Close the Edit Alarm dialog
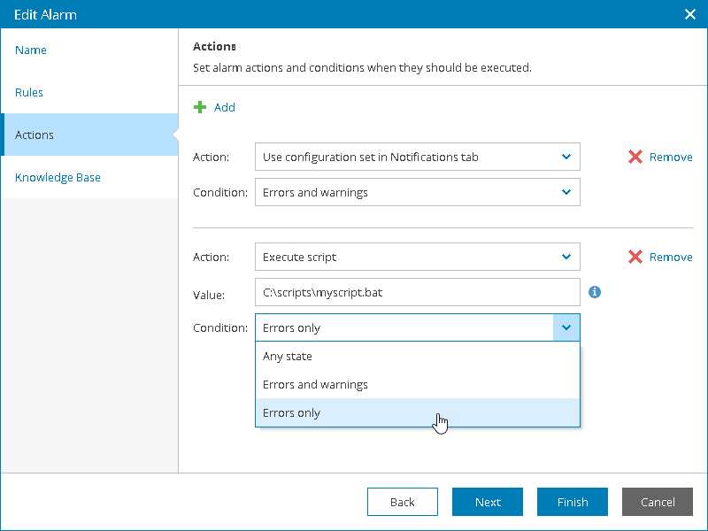This screenshot has width=708, height=531. pyautogui.click(x=690, y=14)
